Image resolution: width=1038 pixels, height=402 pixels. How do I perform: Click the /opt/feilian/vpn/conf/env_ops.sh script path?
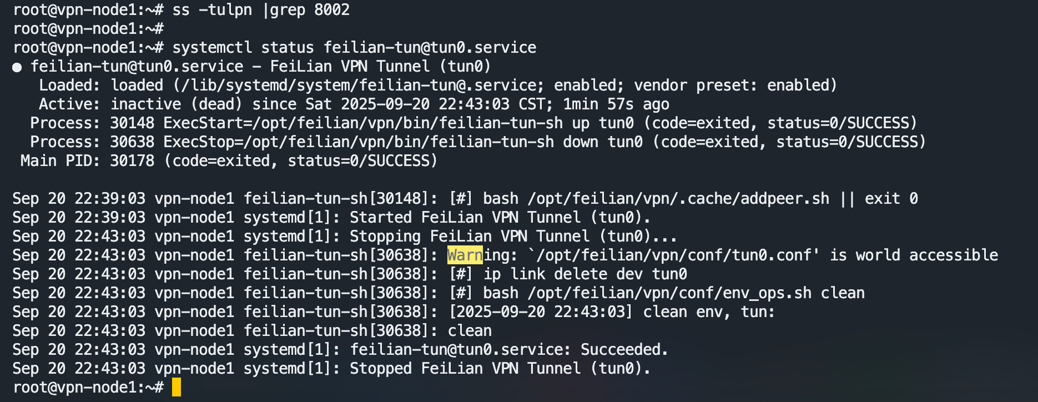[x=669, y=293]
